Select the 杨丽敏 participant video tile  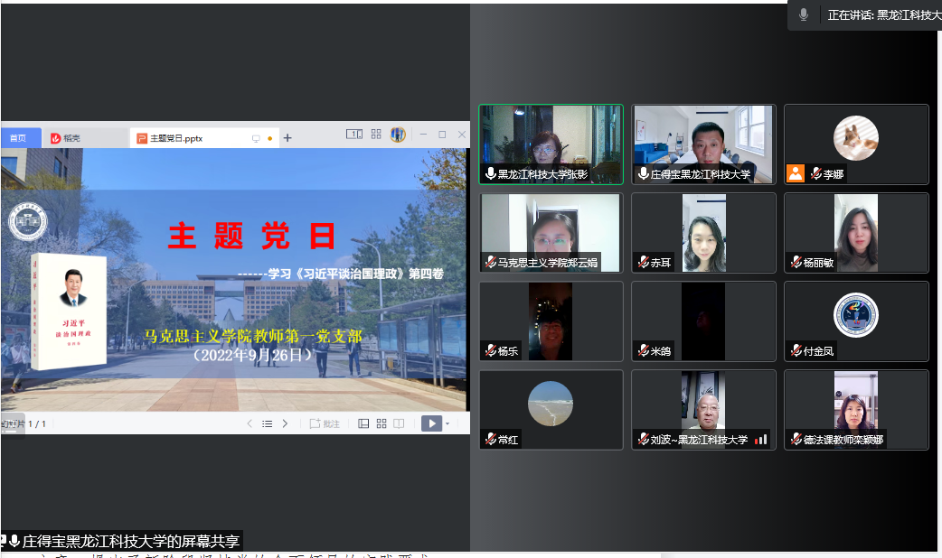856,233
